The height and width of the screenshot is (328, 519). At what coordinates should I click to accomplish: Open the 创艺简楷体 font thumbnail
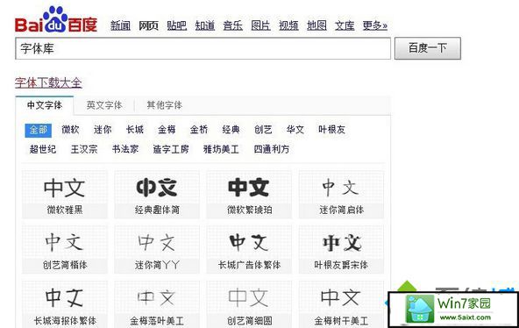(65, 249)
